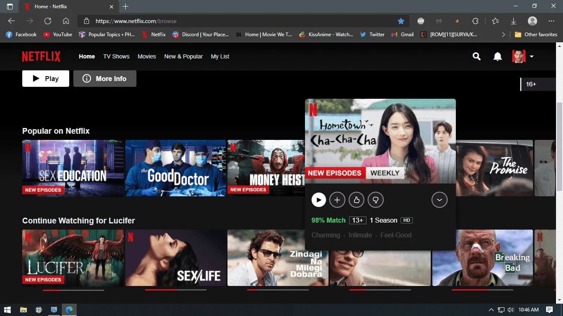Viewport: 563px width, 316px height.
Task: Open browser Settings and more menu
Action: click(x=551, y=21)
